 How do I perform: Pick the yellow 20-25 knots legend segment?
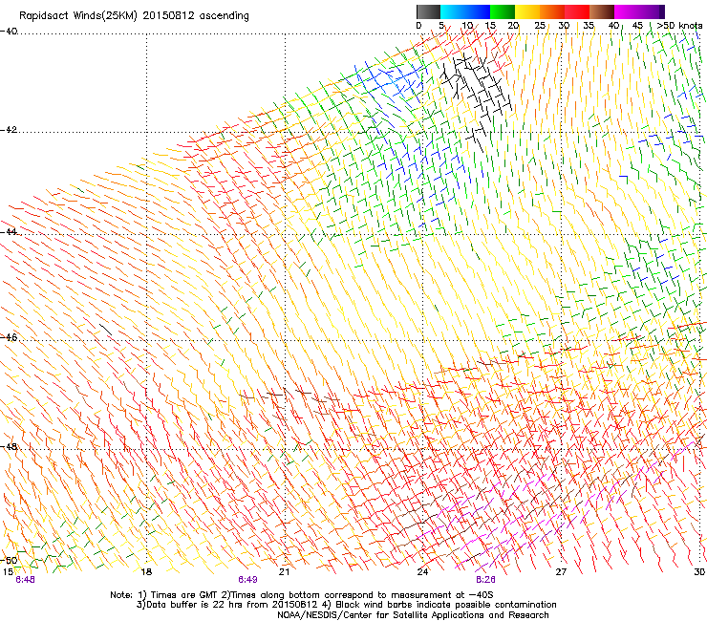click(x=527, y=11)
